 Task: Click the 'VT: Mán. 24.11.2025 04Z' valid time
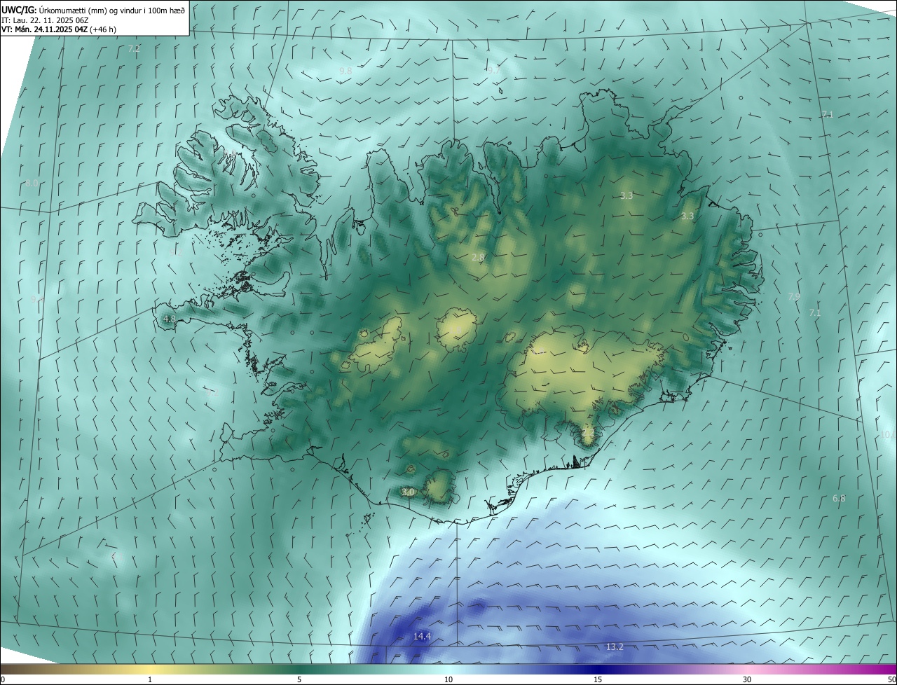click(44, 29)
